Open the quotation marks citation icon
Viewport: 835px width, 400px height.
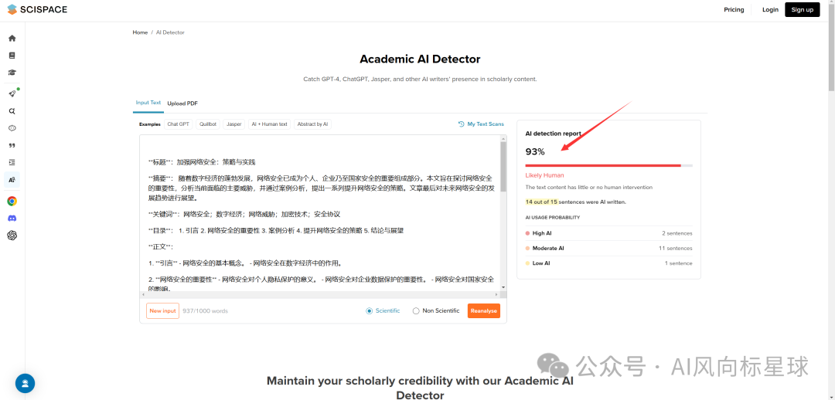pos(12,145)
